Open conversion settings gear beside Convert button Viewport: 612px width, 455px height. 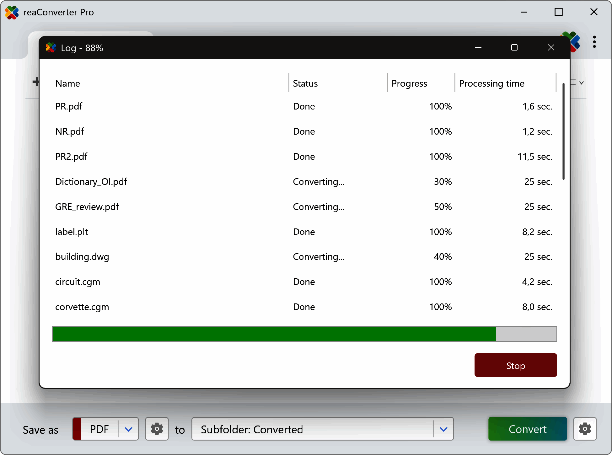click(x=585, y=429)
